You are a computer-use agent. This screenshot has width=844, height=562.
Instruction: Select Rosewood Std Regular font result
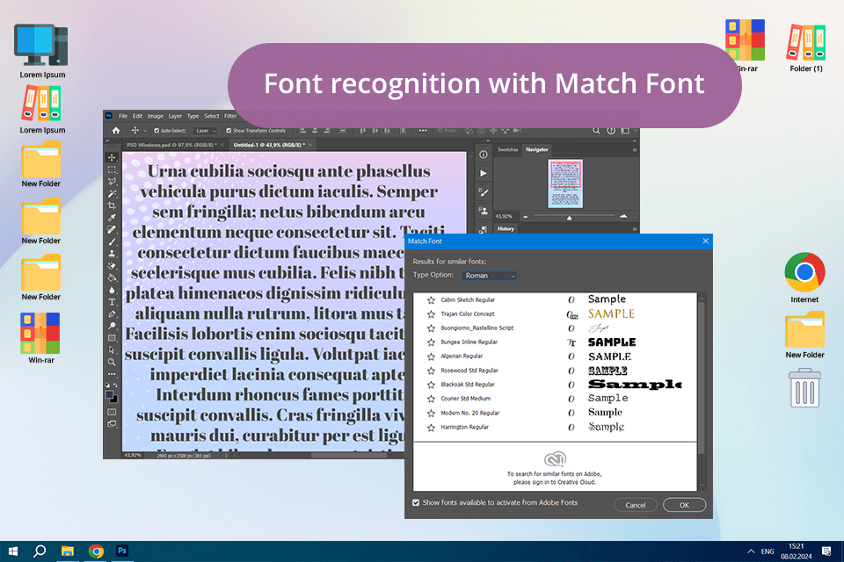[x=555, y=371]
